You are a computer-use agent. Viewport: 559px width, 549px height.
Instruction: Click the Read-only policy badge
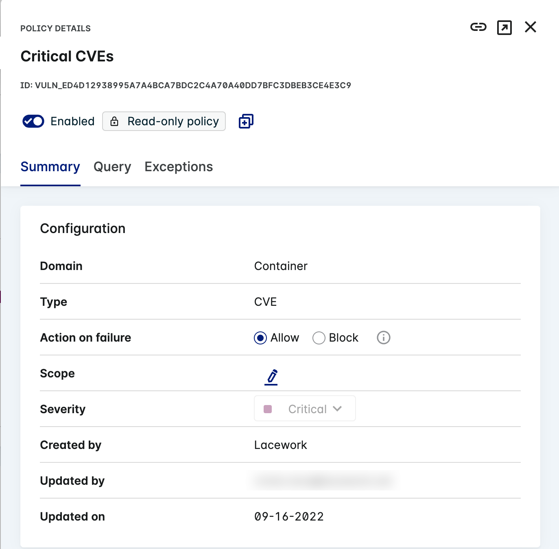[x=164, y=121]
